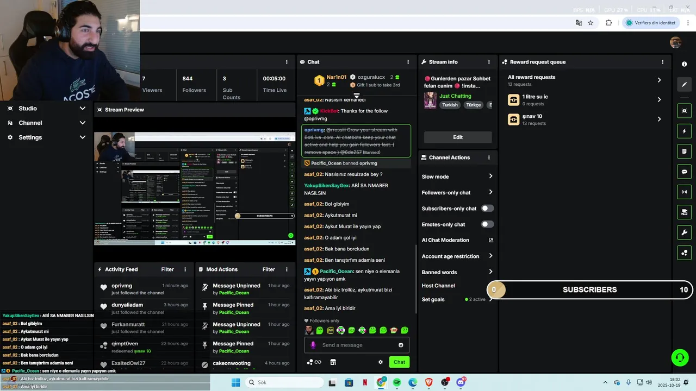Open Stream info panel three-dot menu

point(489,62)
